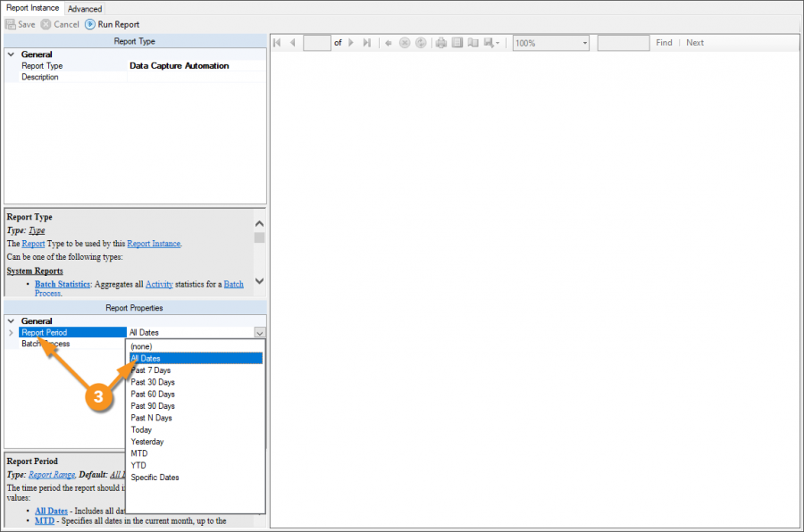Click back to parent report arrow

(x=389, y=43)
